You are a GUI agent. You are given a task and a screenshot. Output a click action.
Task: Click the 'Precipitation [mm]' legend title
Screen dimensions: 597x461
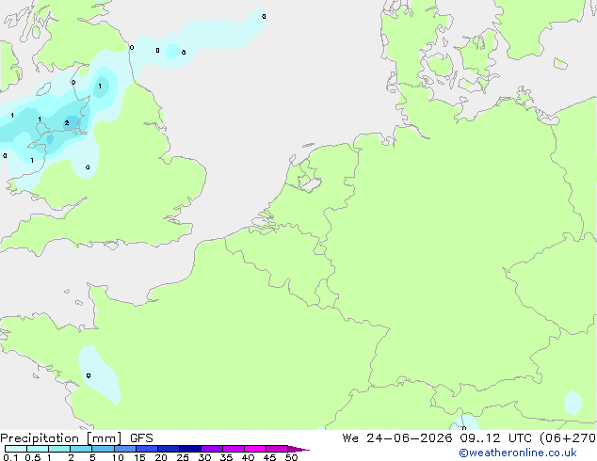(61, 438)
